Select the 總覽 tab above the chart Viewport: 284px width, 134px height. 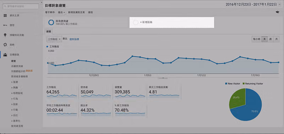pyautogui.click(x=49, y=32)
